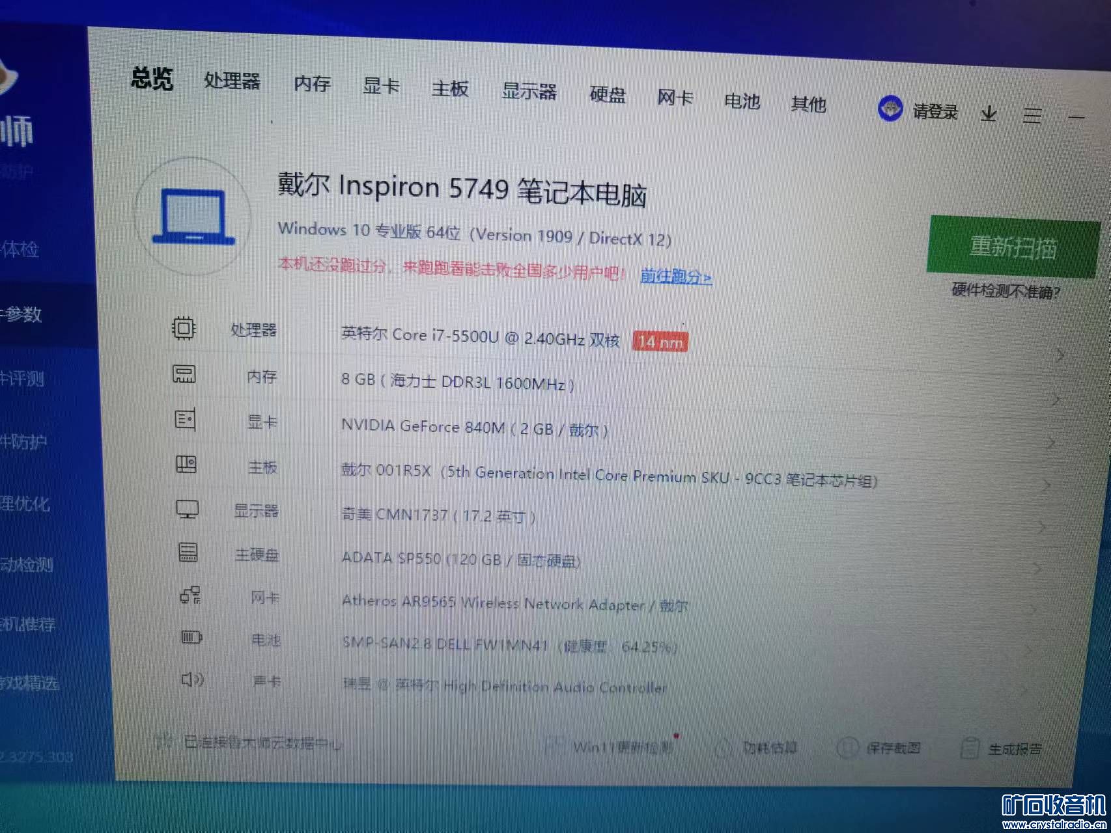Expand the 显卡 row chevron

(x=1051, y=443)
